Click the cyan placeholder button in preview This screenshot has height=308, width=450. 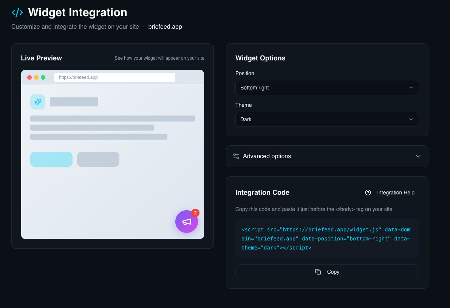pos(51,159)
